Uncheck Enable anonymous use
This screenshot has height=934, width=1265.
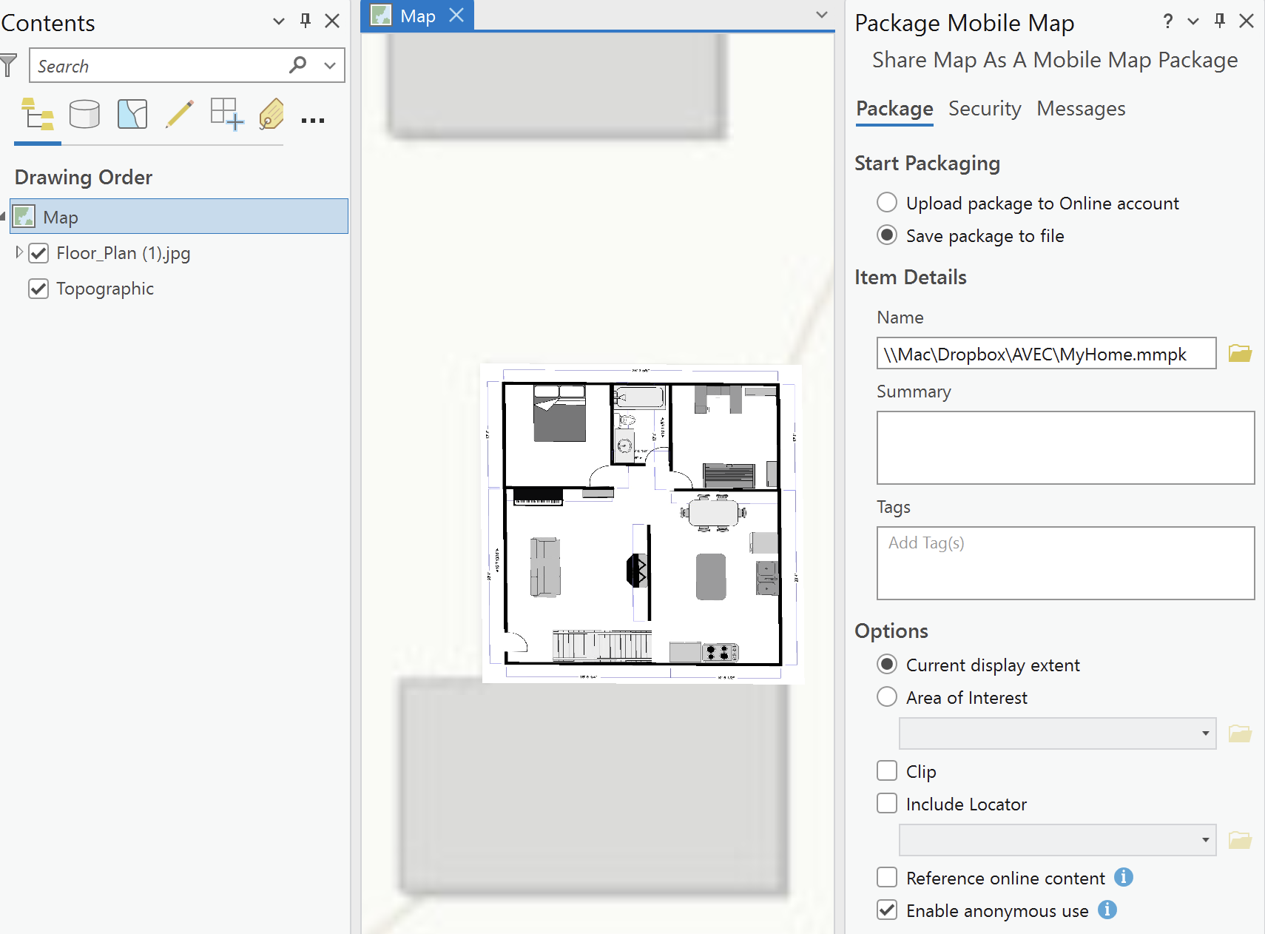click(x=886, y=910)
